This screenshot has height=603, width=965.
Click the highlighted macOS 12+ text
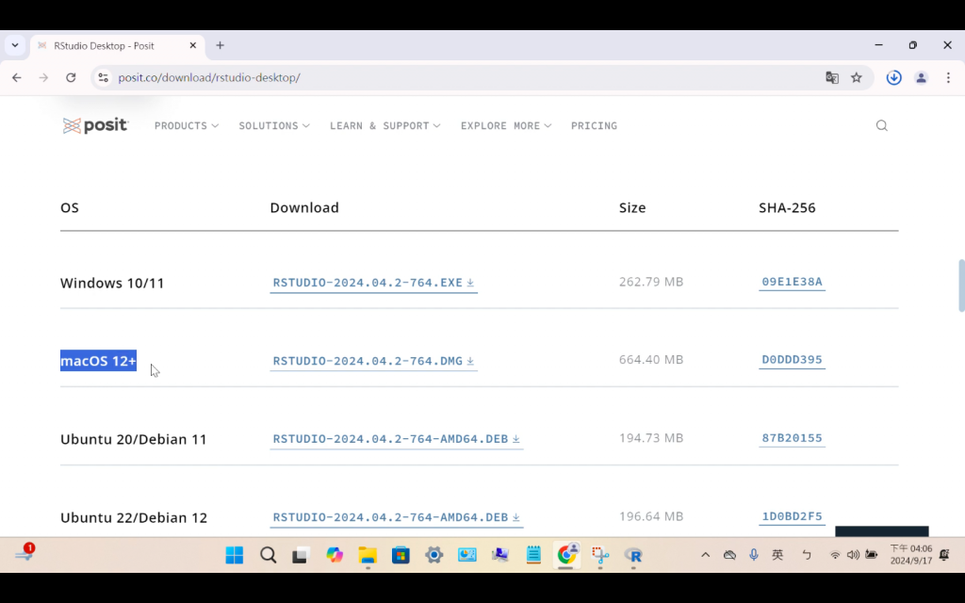tap(98, 361)
